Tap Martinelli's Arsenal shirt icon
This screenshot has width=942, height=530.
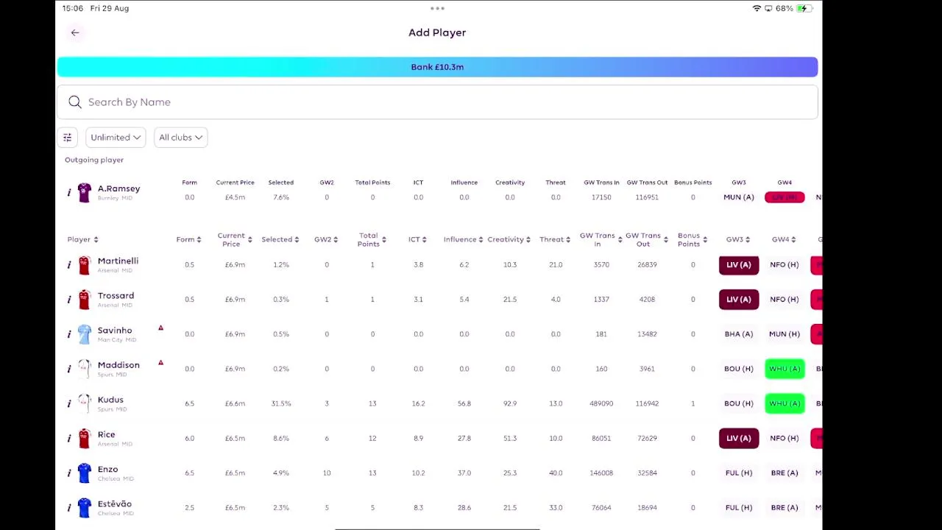tap(84, 265)
